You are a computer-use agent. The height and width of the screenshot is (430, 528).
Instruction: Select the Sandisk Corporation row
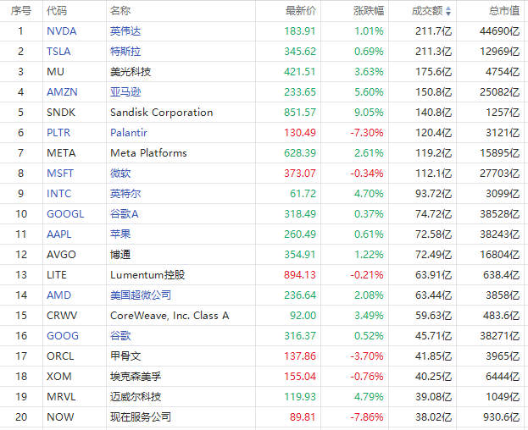(x=161, y=113)
